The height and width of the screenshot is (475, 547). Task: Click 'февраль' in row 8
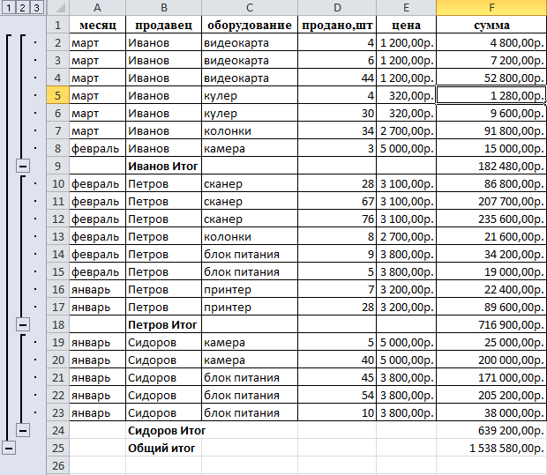tap(97, 148)
